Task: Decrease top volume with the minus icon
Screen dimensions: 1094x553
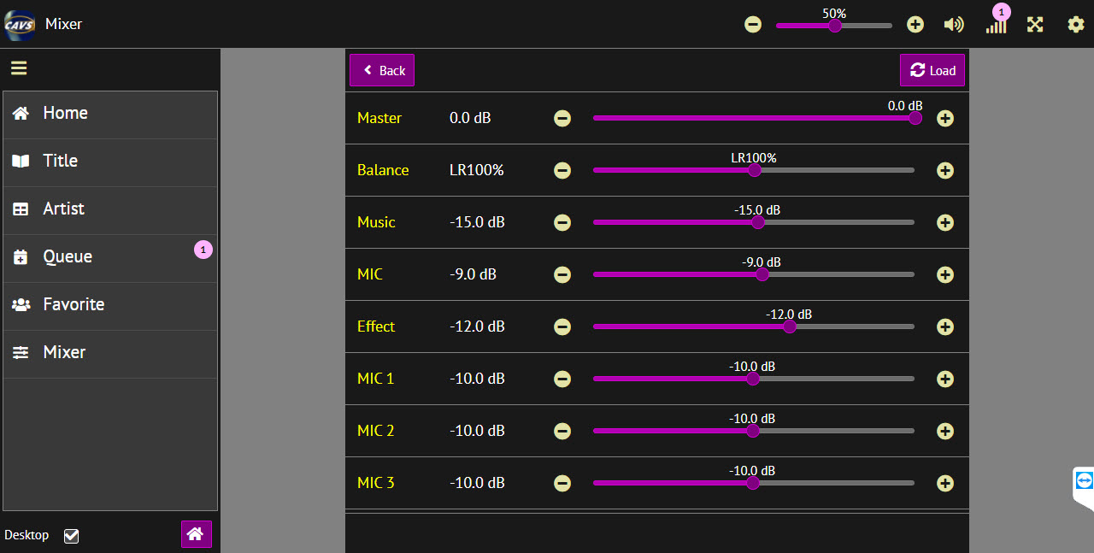Action: tap(753, 25)
